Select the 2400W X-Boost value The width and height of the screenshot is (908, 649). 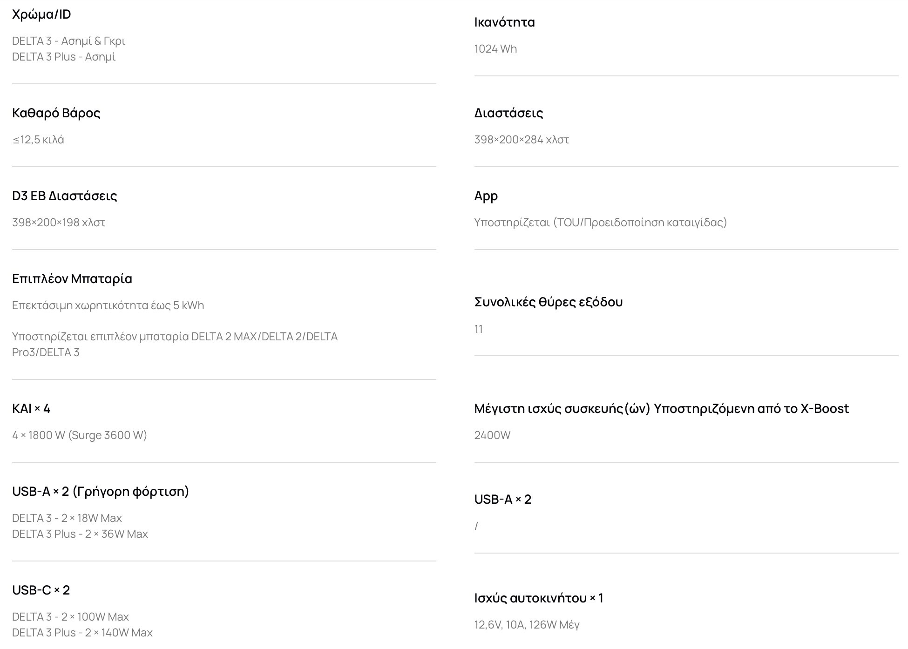492,435
